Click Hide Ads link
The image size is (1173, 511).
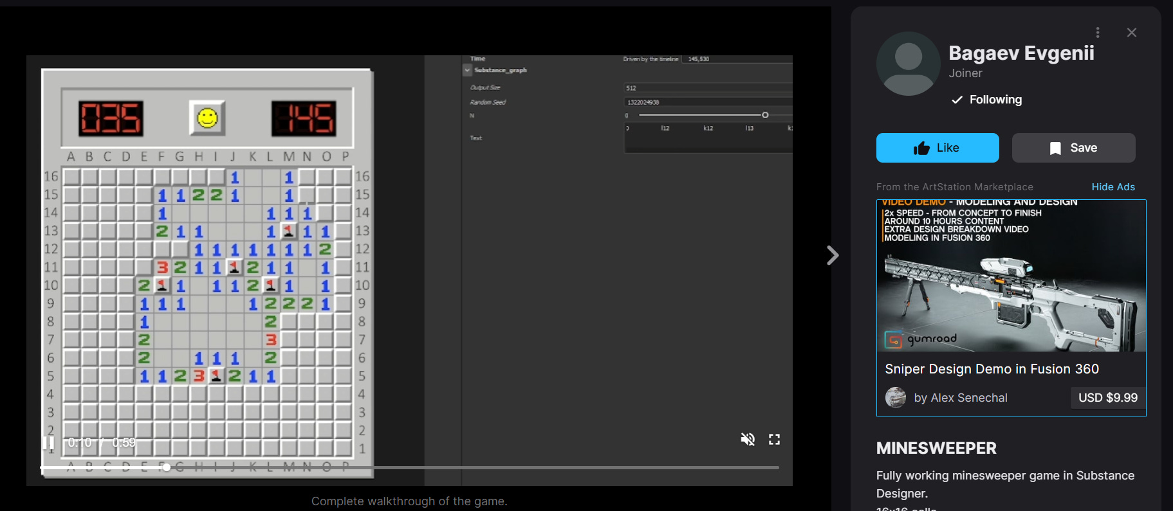pos(1113,187)
